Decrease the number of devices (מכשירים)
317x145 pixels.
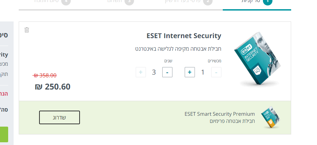pyautogui.click(x=216, y=72)
